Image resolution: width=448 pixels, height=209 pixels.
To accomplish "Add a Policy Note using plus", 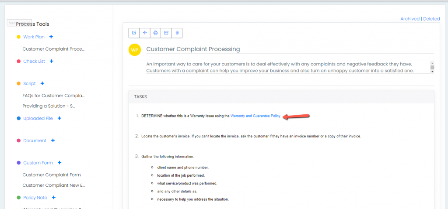I will point(54,198).
